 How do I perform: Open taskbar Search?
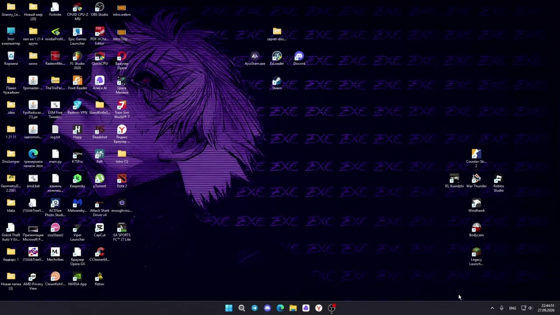tap(241, 308)
